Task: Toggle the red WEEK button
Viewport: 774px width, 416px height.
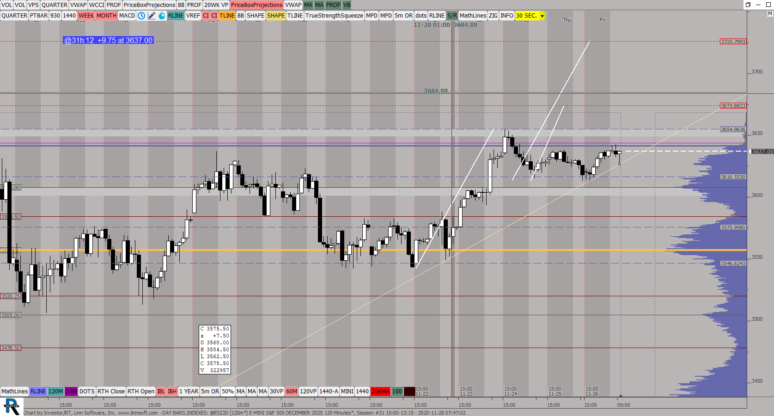Action: [86, 15]
